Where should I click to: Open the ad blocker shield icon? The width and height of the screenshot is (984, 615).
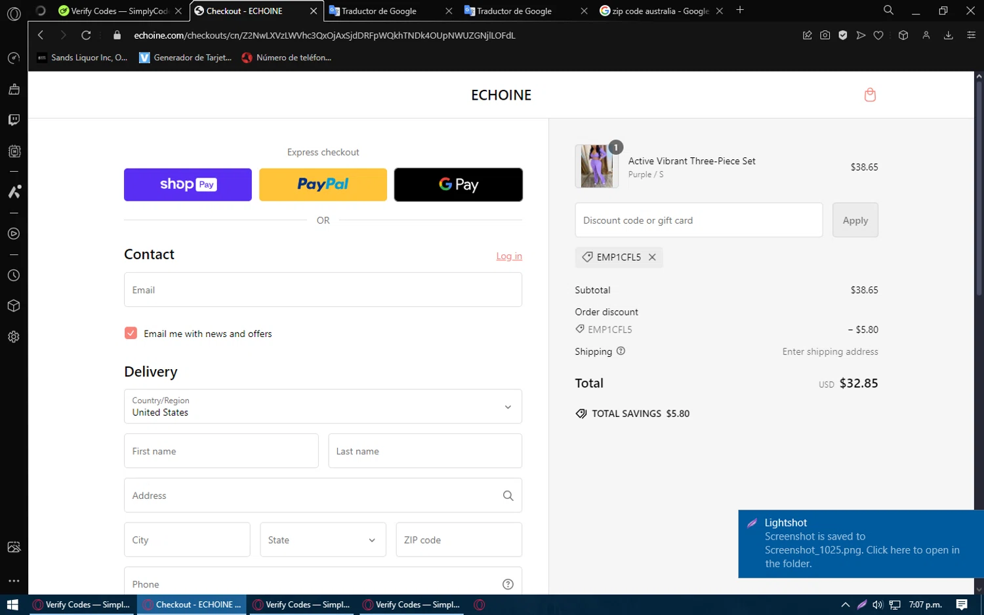[843, 35]
